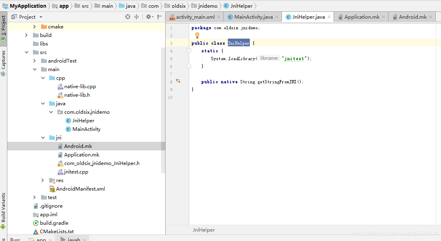Viewport: 441px width, 241px height.
Task: Select the JniHelper.java tab
Action: 308,17
